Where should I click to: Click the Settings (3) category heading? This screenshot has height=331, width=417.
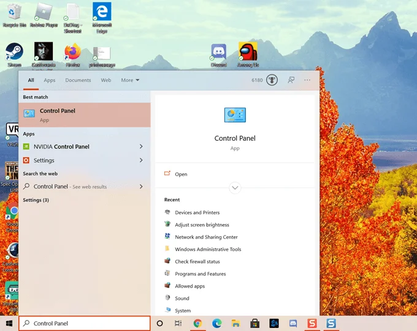click(36, 200)
